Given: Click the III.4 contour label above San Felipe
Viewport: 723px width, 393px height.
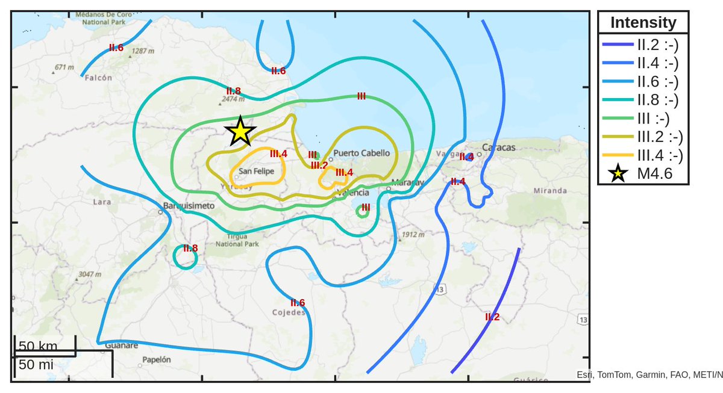Looking at the screenshot, I should [278, 154].
